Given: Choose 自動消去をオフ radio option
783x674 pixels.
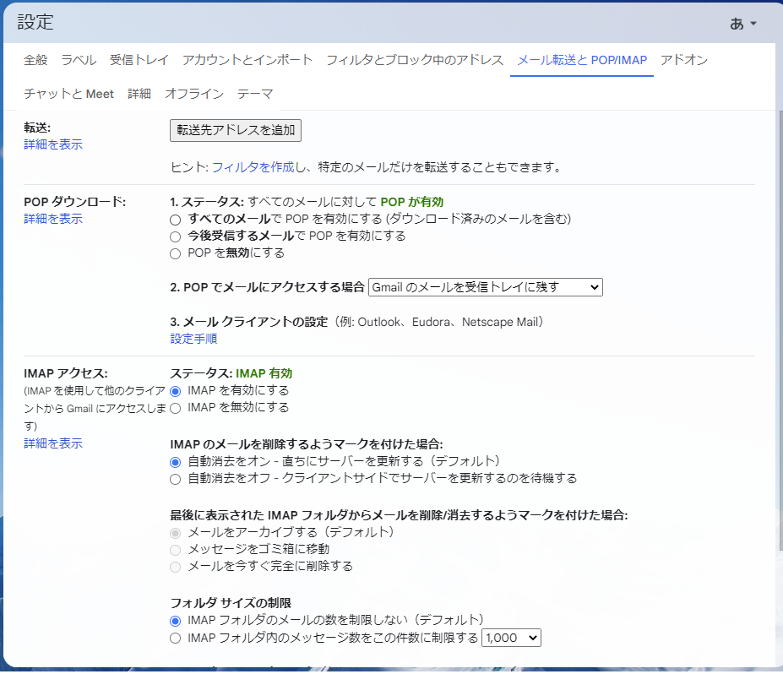Looking at the screenshot, I should (x=176, y=479).
